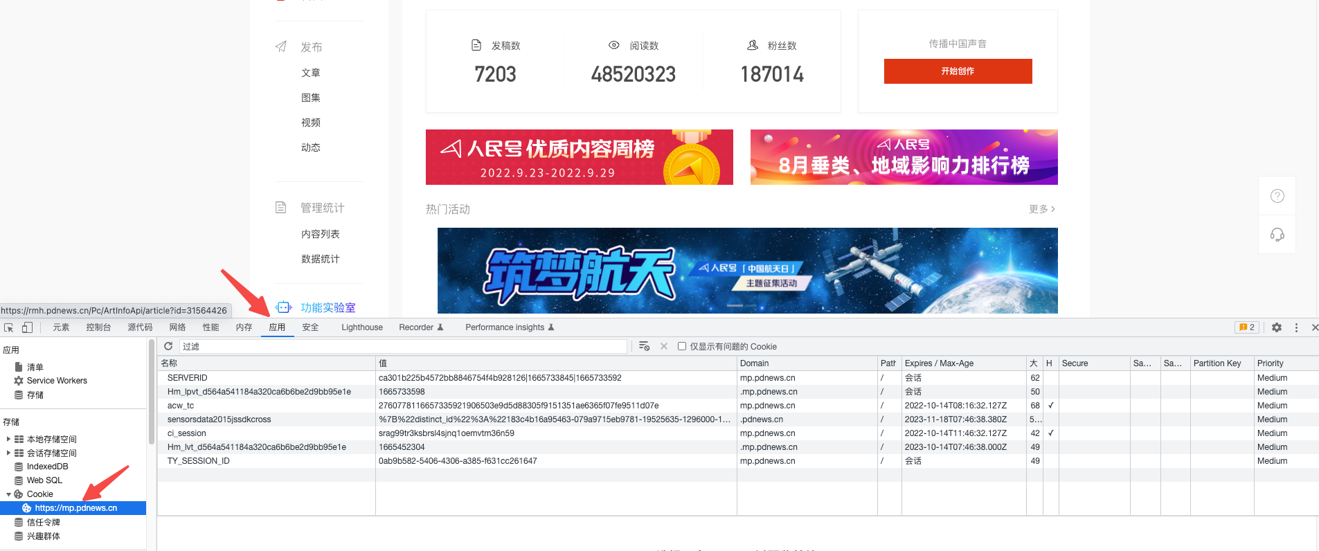Open DevTools more options menu
The width and height of the screenshot is (1319, 551).
click(x=1296, y=327)
